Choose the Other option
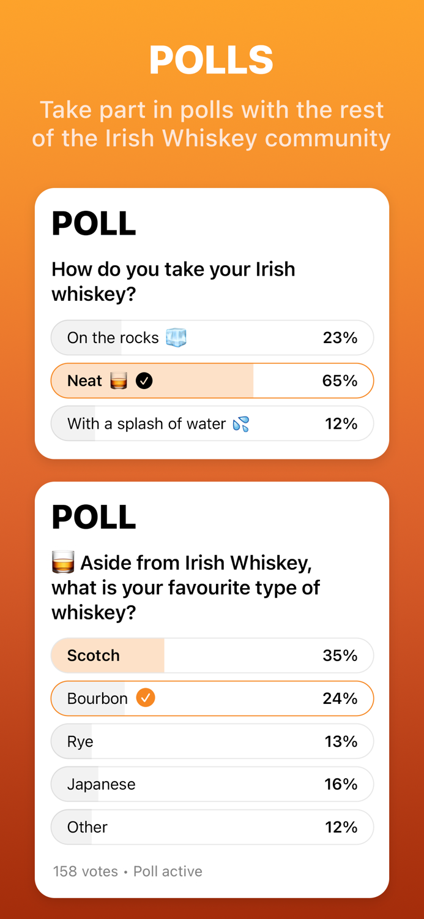This screenshot has height=919, width=424. point(212,827)
